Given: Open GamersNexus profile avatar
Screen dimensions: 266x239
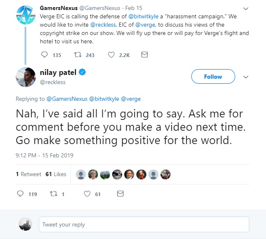Looking at the screenshot, I should pyautogui.click(x=26, y=15).
